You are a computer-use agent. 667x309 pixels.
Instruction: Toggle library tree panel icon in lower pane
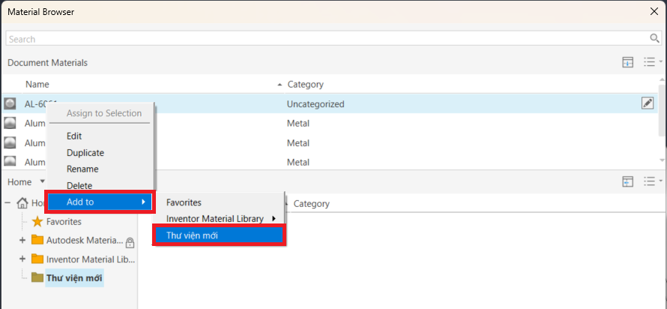pyautogui.click(x=628, y=181)
